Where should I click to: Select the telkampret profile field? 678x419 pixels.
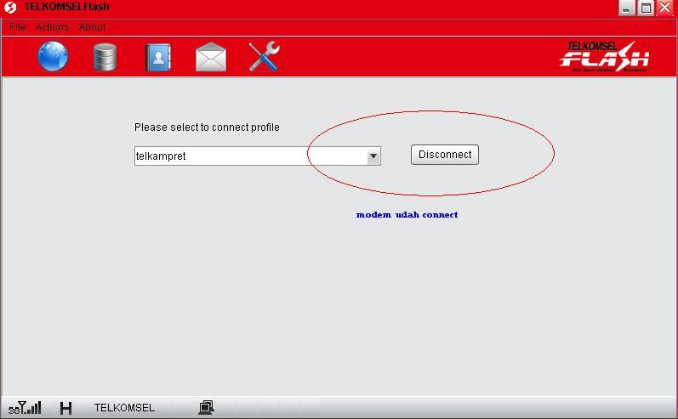(x=257, y=156)
